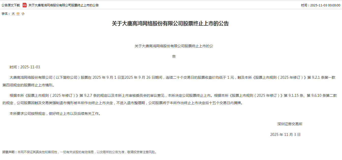Click the single centered 告 character
The width and height of the screenshot is (342, 160).
coord(174,56)
